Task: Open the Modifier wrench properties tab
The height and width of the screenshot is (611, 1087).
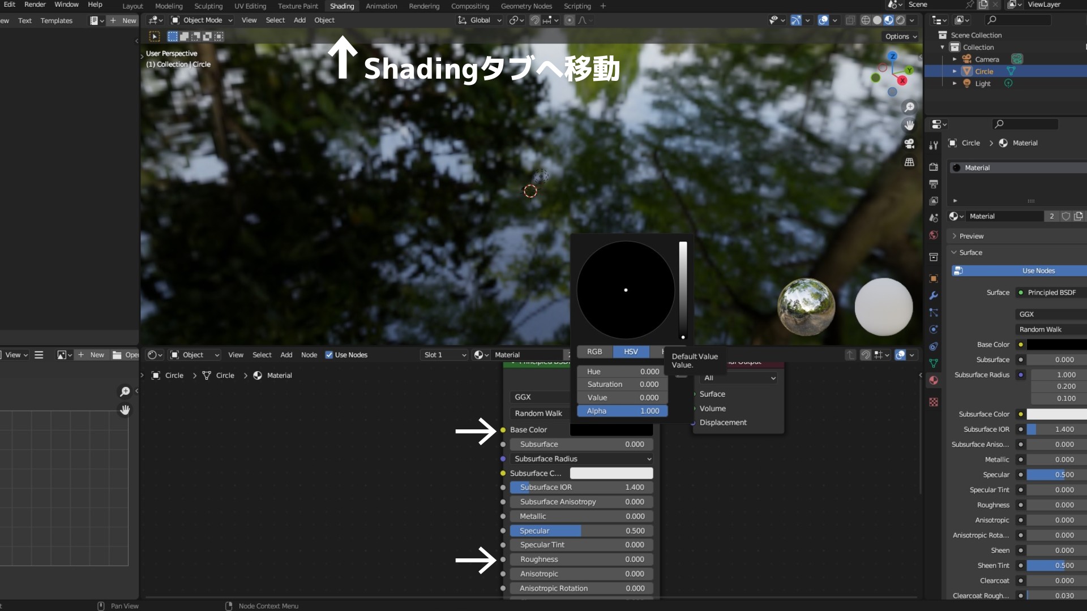Action: pos(934,296)
